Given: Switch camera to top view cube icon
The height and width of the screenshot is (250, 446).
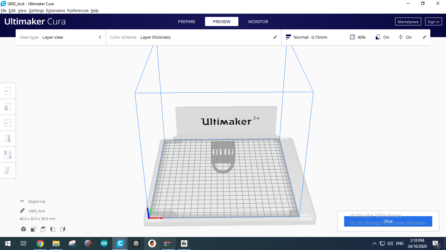Looking at the screenshot, I should point(43,229).
